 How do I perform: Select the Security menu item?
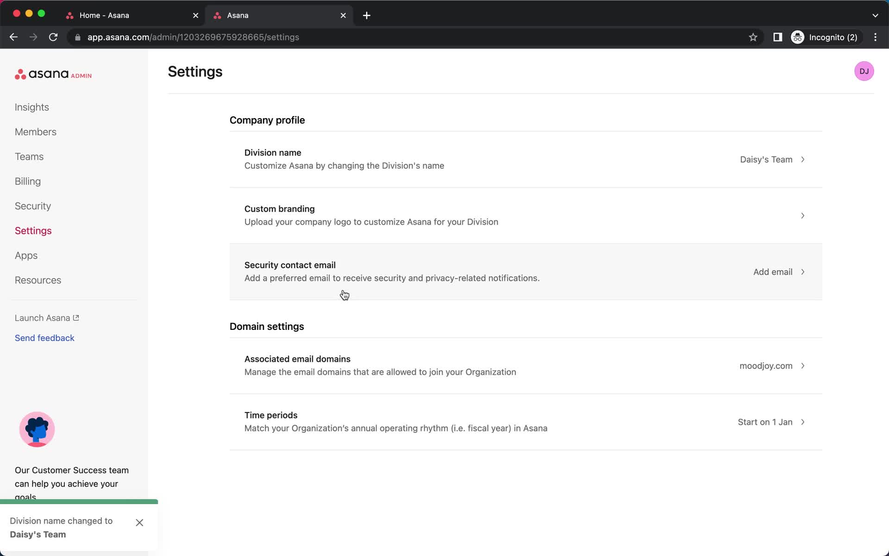pyautogui.click(x=32, y=206)
